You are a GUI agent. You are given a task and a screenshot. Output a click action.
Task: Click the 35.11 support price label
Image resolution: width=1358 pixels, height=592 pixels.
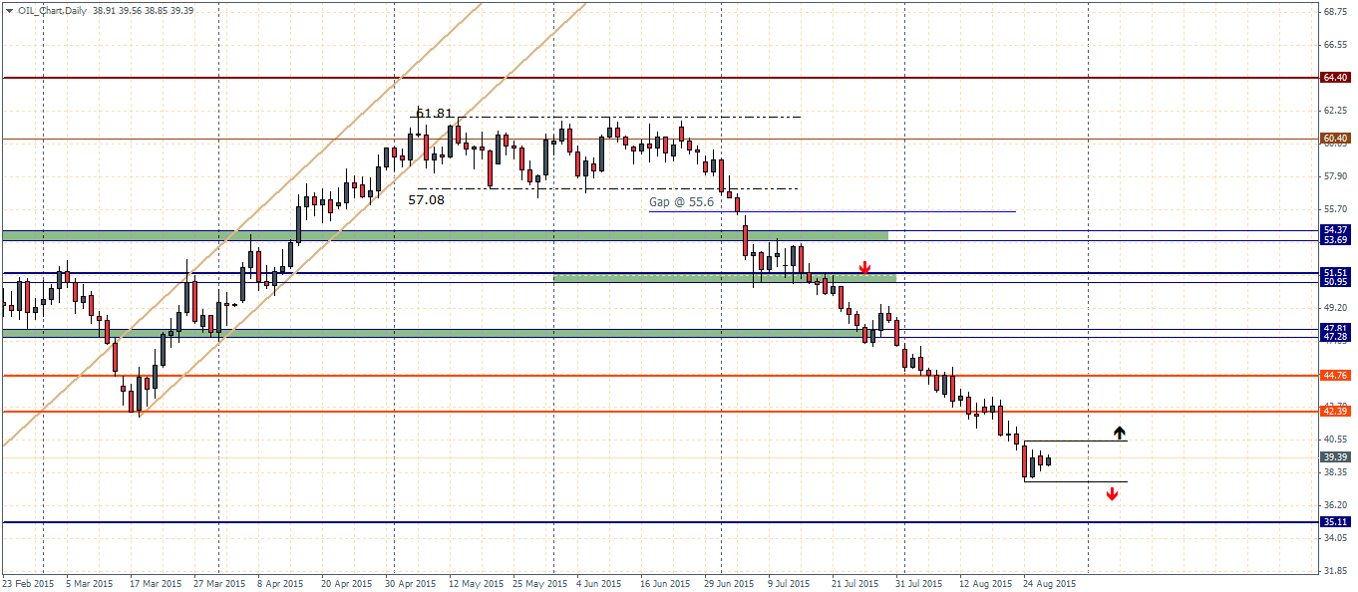(1335, 521)
